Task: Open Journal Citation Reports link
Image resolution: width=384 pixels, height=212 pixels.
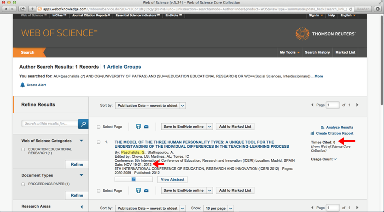Action: pyautogui.click(x=91, y=16)
